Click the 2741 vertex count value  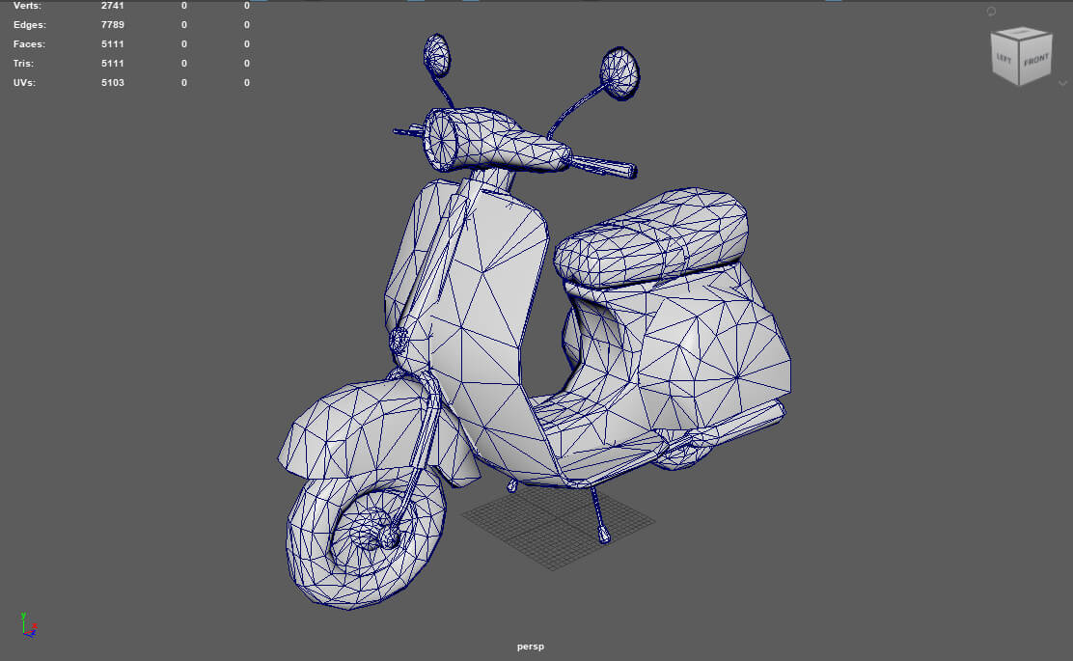(x=113, y=6)
